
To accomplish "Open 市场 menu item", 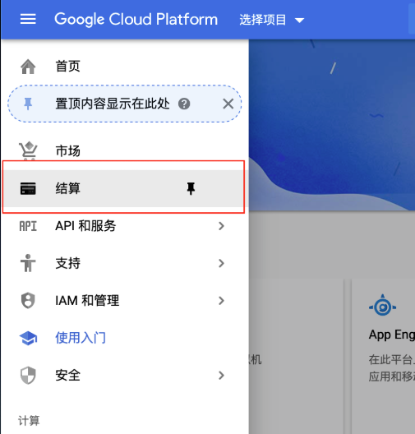I will click(125, 151).
